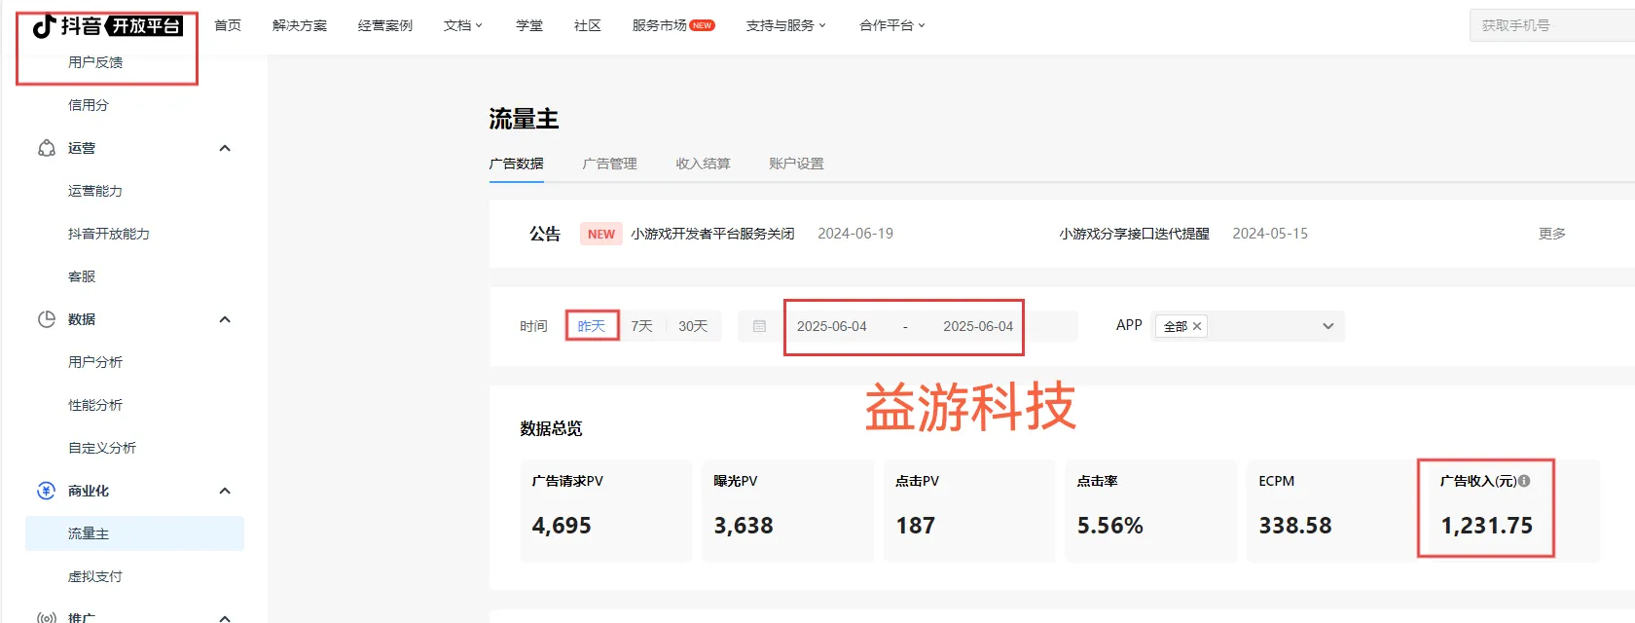Click the ECPM card showing 338.58
This screenshot has width=1635, height=623.
pyautogui.click(x=1332, y=510)
